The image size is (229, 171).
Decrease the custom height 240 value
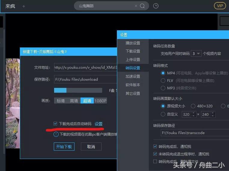(213, 116)
